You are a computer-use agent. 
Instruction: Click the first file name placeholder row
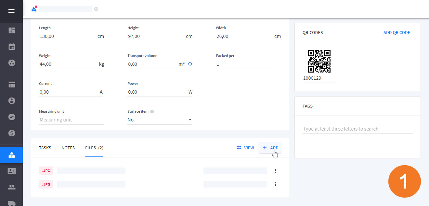coord(91,171)
